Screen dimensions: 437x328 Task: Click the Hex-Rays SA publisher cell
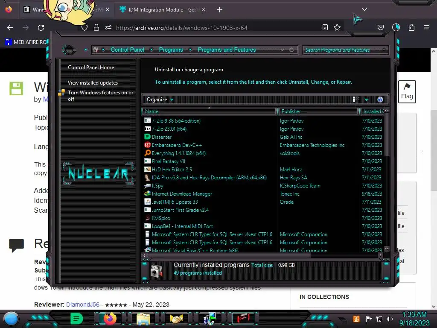click(x=294, y=178)
